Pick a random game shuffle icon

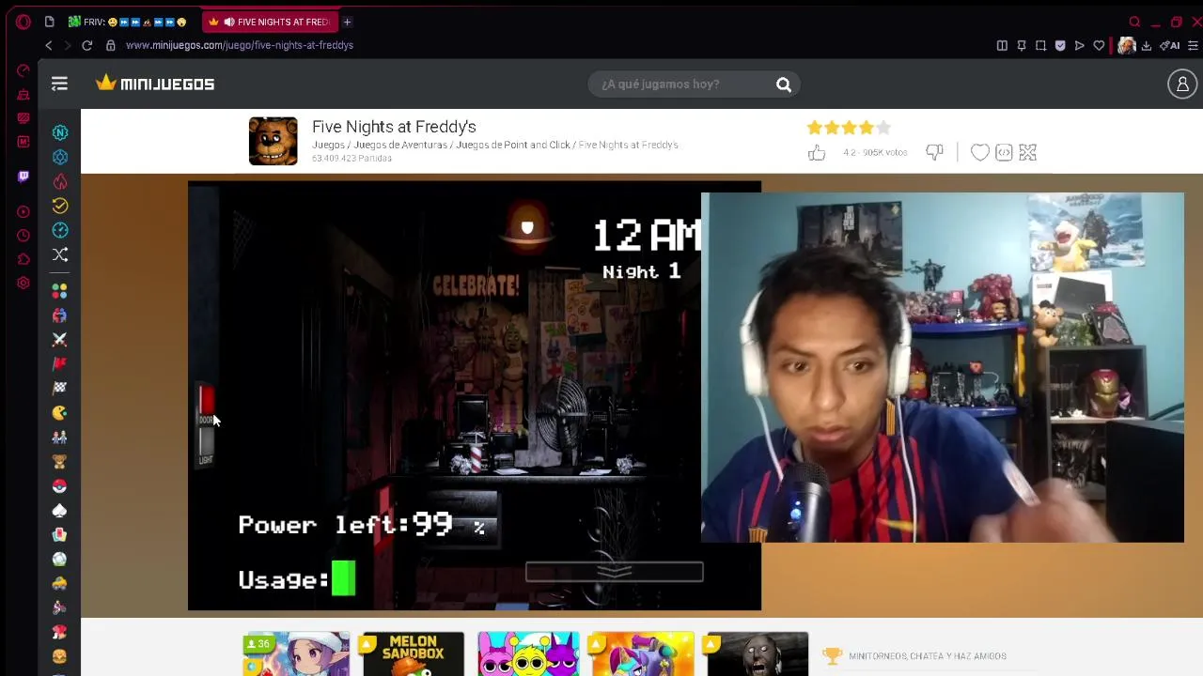coord(60,254)
